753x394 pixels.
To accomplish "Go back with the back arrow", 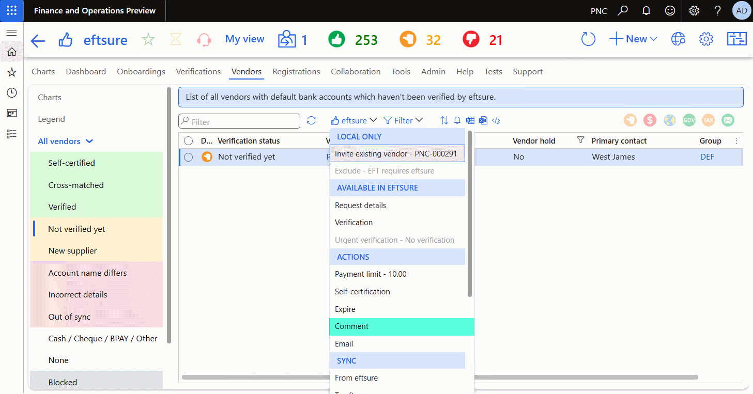I will [x=38, y=40].
